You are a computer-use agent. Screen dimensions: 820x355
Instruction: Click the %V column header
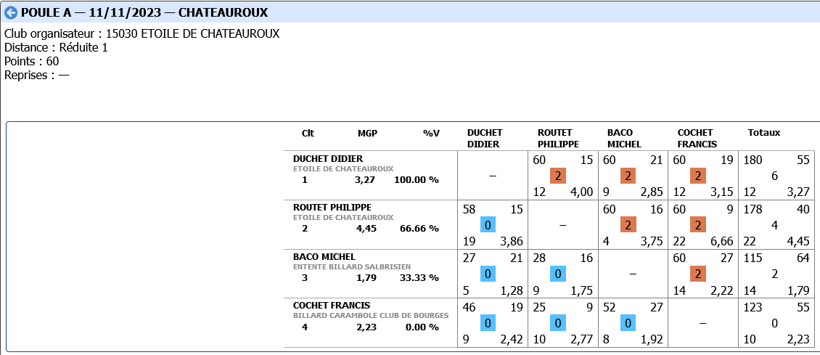pos(432,133)
